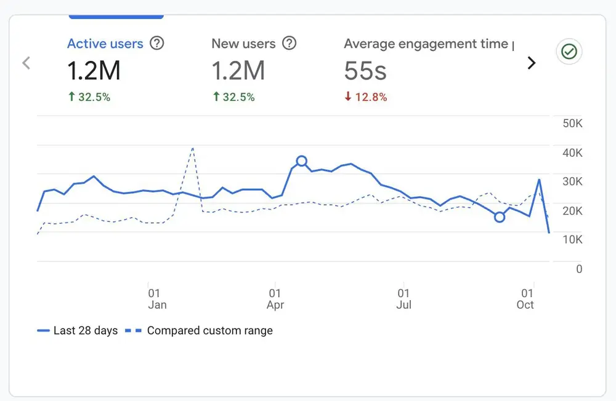Click the 30K y-axis label
The width and height of the screenshot is (616, 401).
572,181
